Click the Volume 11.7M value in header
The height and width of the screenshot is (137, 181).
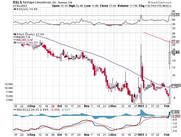click(x=127, y=6)
